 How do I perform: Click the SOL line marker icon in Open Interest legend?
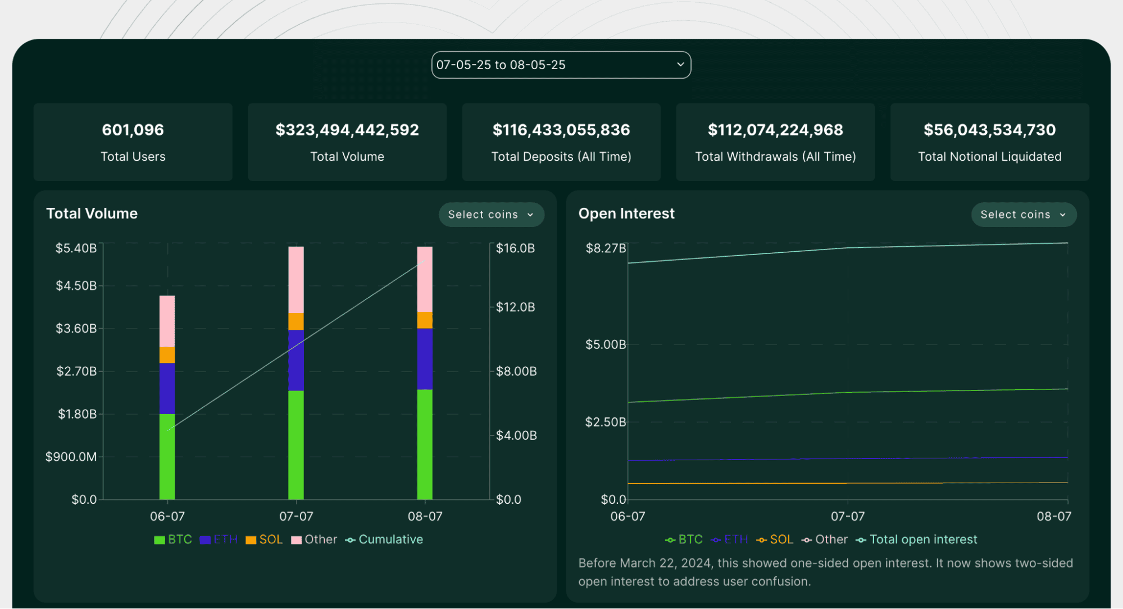coord(761,540)
